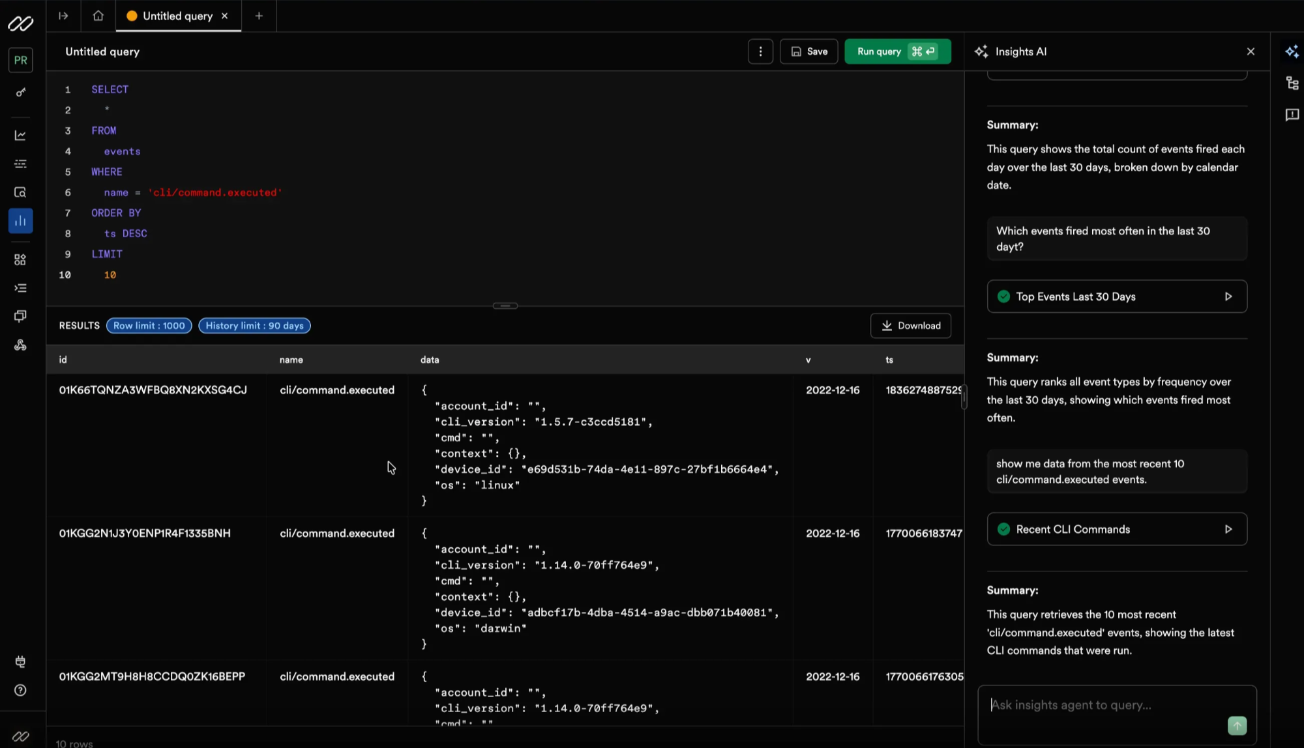The width and height of the screenshot is (1304, 748).
Task: Toggle the History limit : 90 days pill
Action: (254, 325)
